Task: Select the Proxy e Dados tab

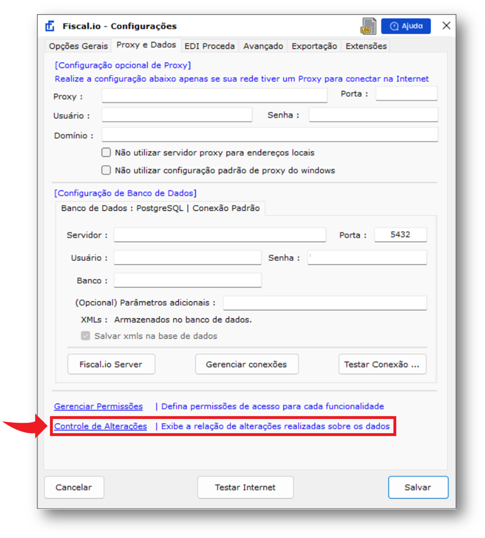Action: pyautogui.click(x=146, y=45)
